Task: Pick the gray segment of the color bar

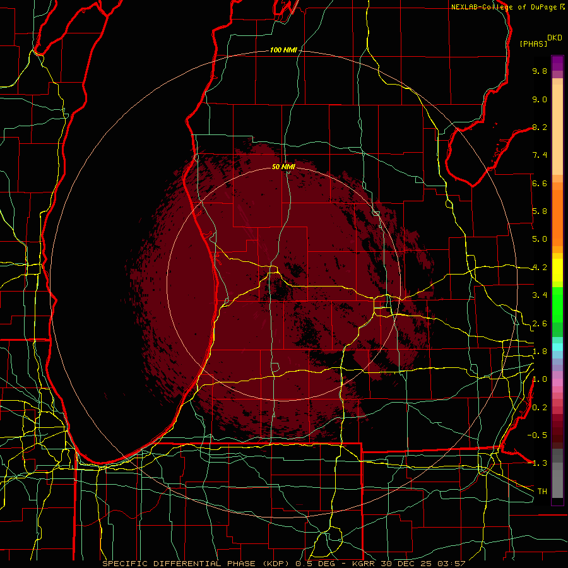Action: (557, 475)
